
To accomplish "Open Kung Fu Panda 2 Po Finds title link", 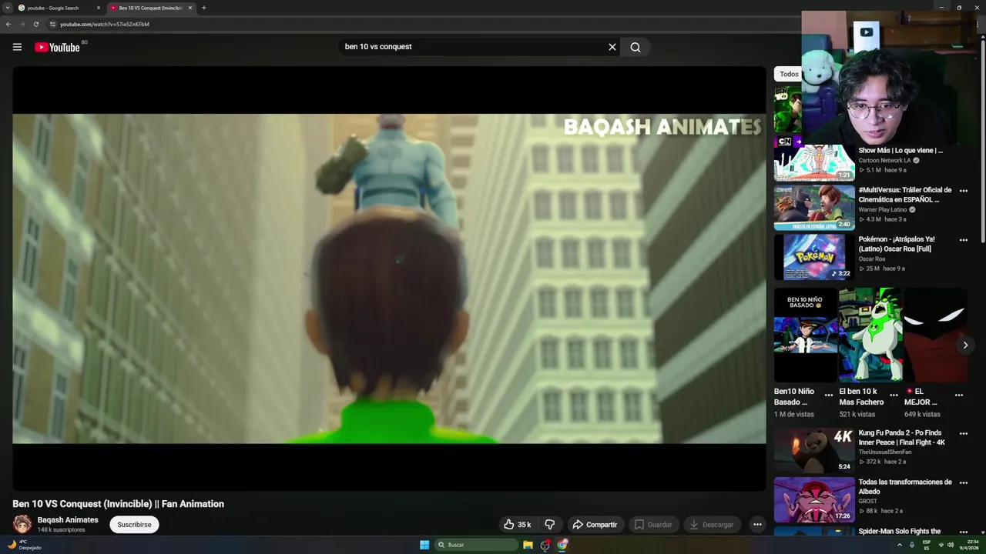I will 902,438.
